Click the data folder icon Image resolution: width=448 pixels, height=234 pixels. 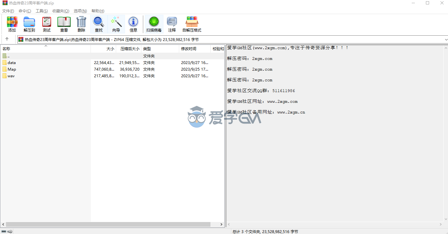coord(4,62)
